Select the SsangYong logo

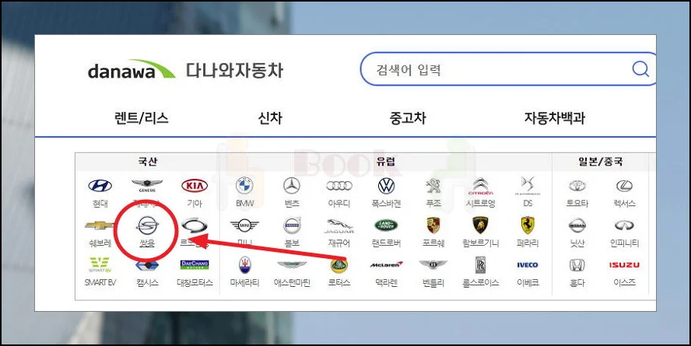(x=147, y=225)
